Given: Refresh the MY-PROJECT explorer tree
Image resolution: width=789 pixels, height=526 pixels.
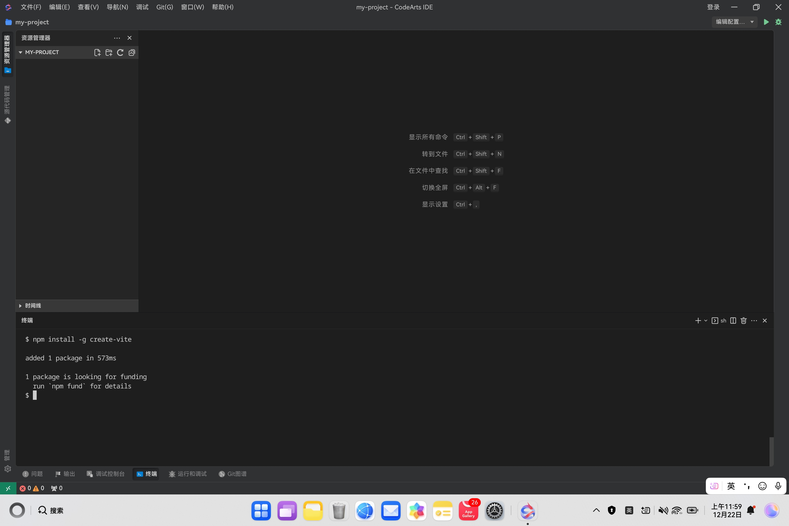Looking at the screenshot, I should point(120,52).
